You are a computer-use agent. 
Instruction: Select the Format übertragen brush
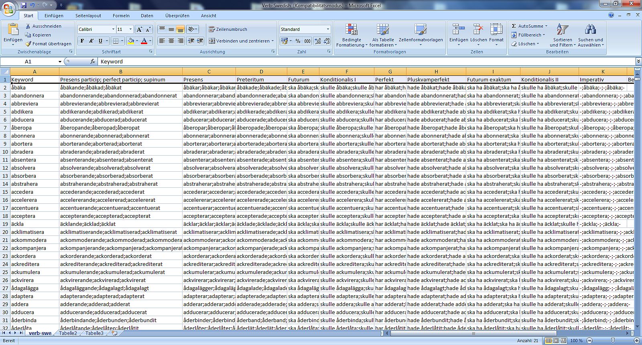pyautogui.click(x=28, y=44)
